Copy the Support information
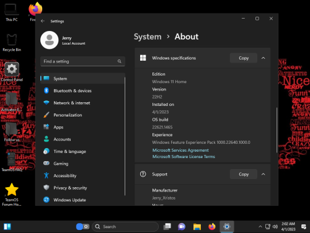The height and width of the screenshot is (233, 310). tap(244, 174)
